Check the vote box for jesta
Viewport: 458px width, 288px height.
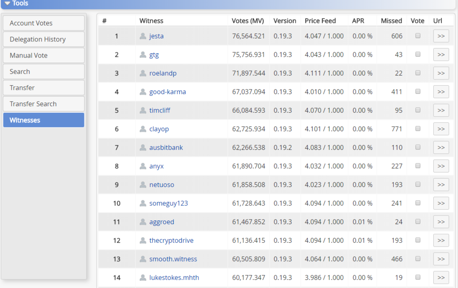418,36
